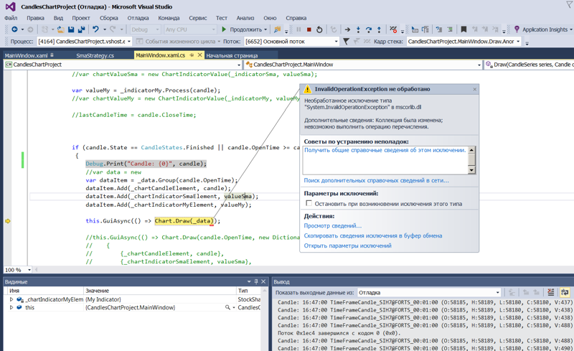This screenshot has width=574, height=351.
Task: Click 'Скопировать сведения исключения в буфер обмена'
Action: 373,235
